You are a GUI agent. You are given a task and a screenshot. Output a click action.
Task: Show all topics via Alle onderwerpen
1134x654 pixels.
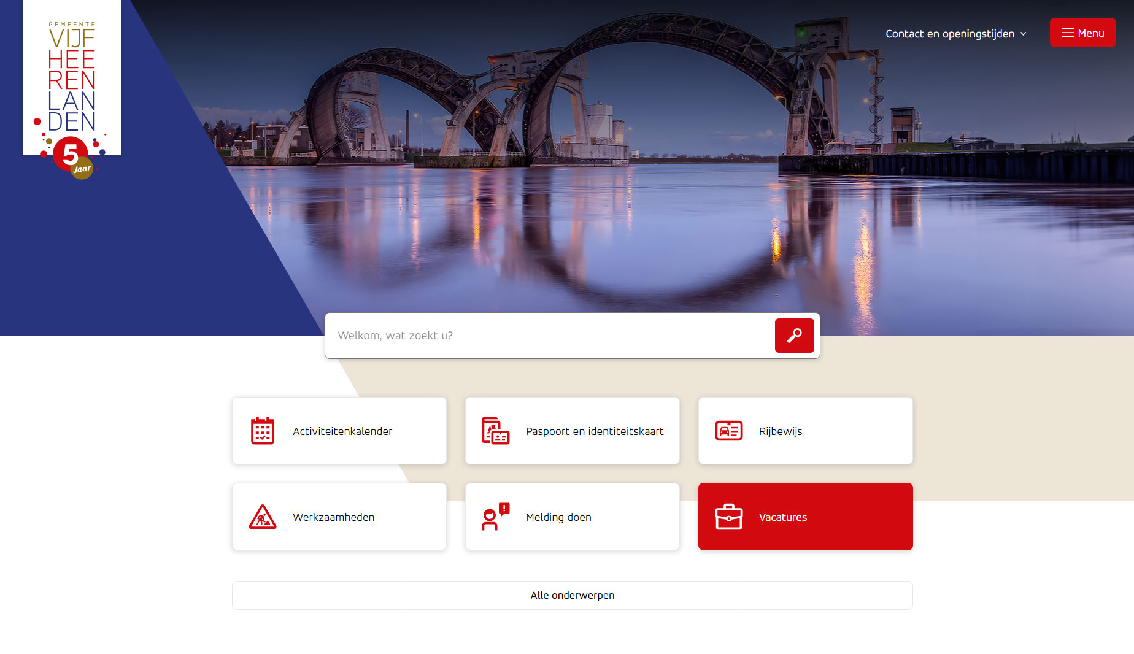(x=572, y=595)
